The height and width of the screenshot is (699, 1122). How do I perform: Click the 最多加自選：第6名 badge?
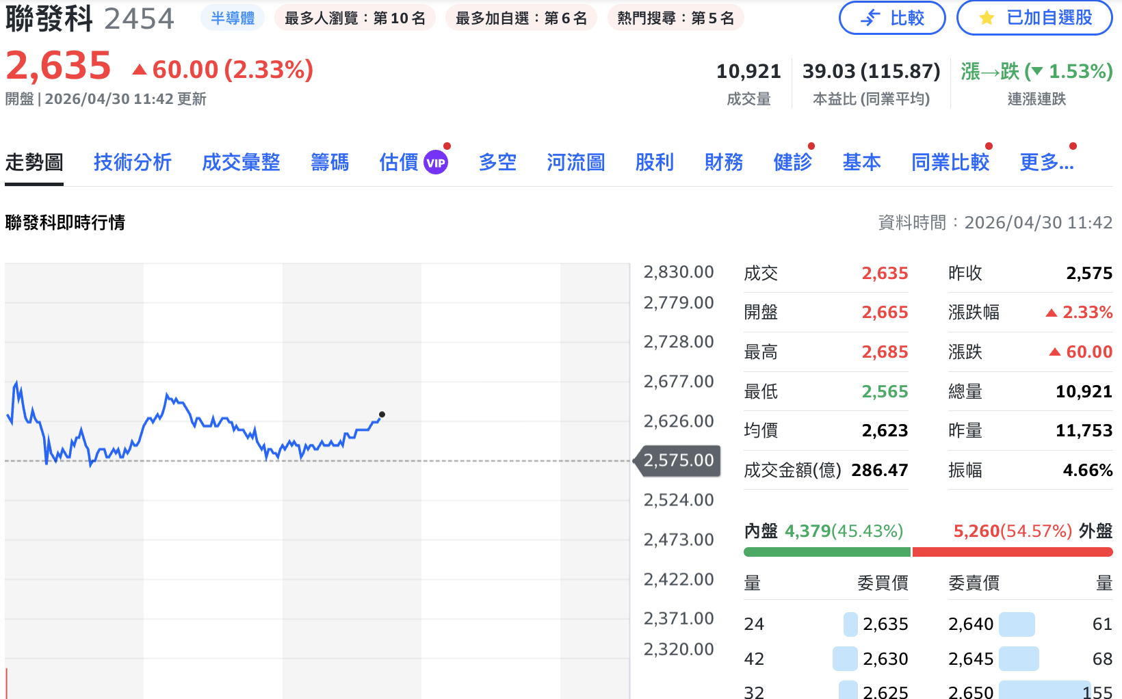[521, 18]
